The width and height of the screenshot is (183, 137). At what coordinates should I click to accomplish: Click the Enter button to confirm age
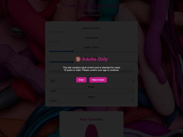81,80
